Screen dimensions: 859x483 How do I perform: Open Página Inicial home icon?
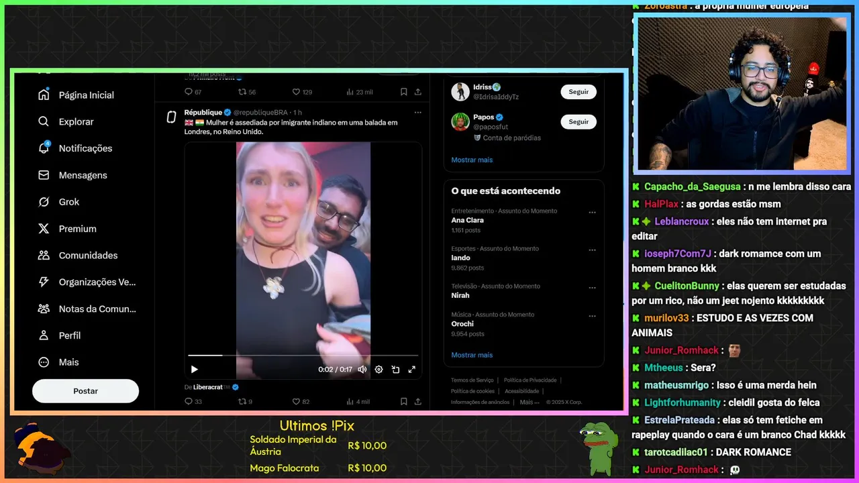click(x=44, y=95)
